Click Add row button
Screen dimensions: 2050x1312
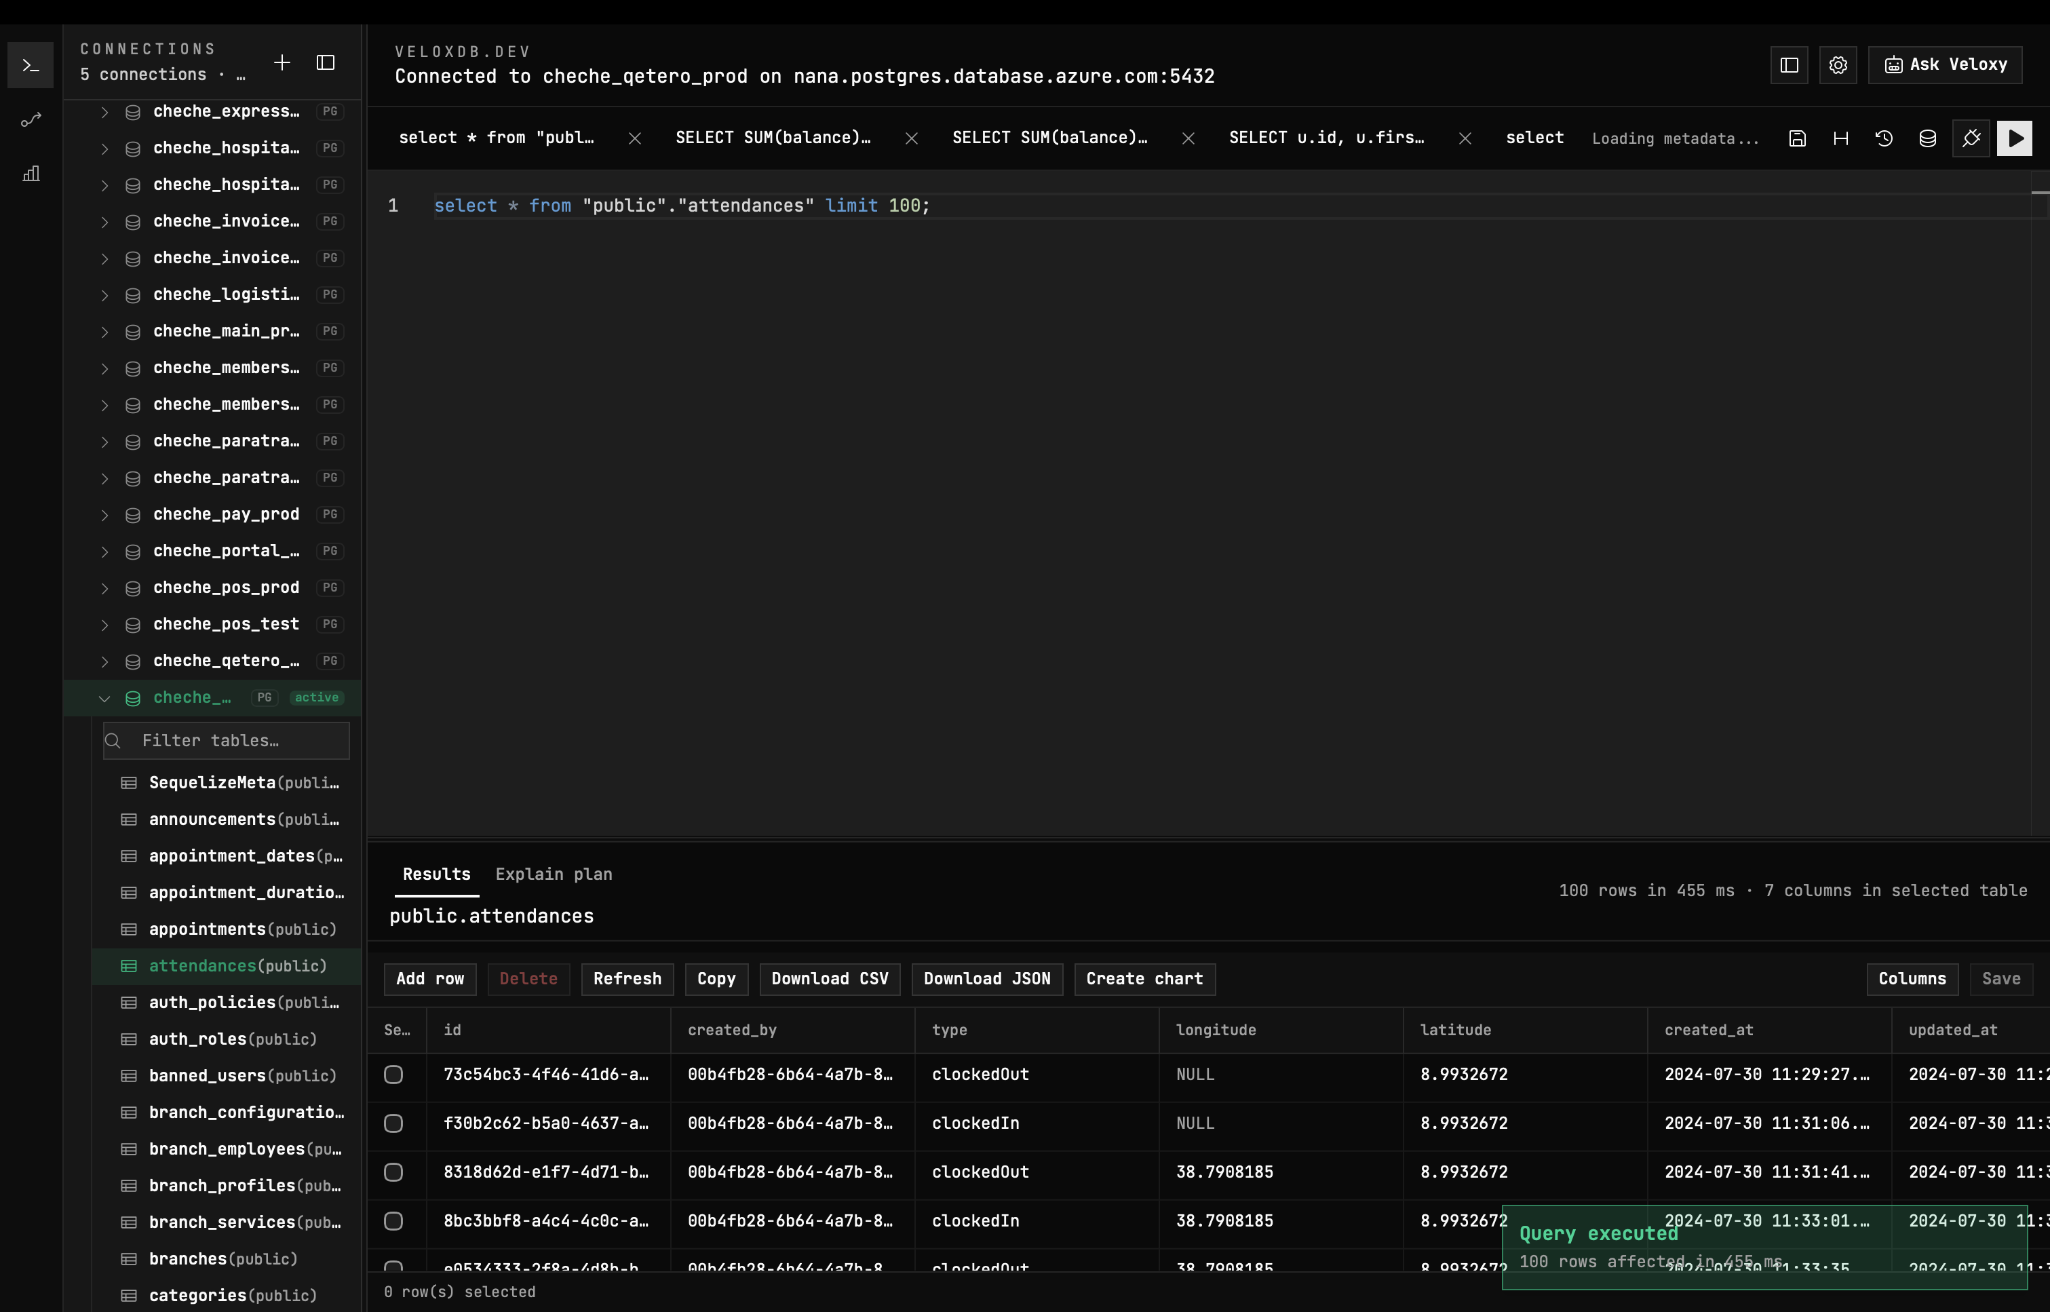coord(430,979)
